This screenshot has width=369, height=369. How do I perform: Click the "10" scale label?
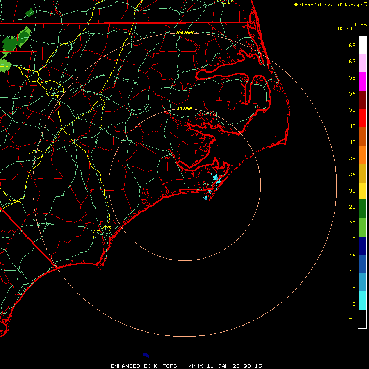click(x=352, y=271)
